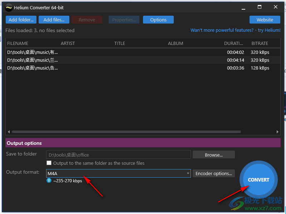The width and height of the screenshot is (286, 214).
Task: Maximize the Helium Converter window
Action: (x=260, y=7)
